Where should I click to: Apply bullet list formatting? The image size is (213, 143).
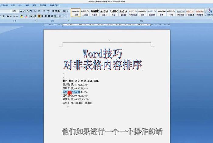click(x=40, y=11)
